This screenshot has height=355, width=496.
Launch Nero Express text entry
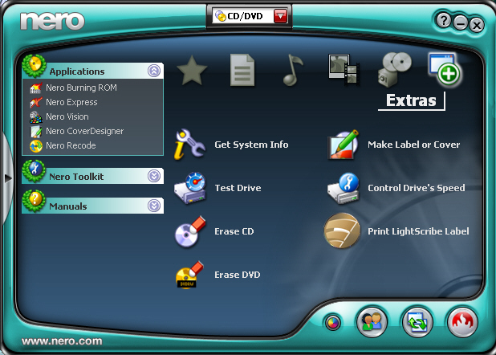(x=71, y=102)
